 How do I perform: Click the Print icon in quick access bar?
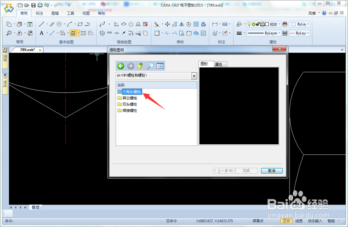pyautogui.click(x=40, y=5)
